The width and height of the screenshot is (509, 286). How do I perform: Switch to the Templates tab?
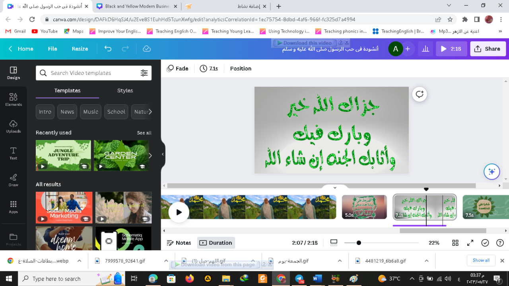(x=67, y=91)
